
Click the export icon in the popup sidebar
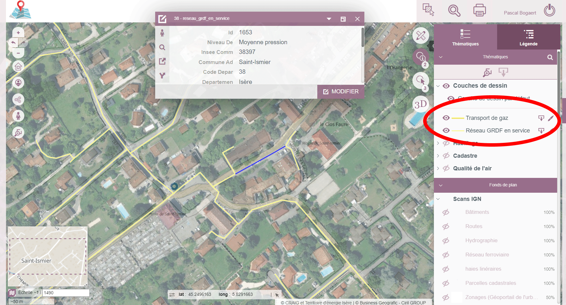[x=162, y=61]
